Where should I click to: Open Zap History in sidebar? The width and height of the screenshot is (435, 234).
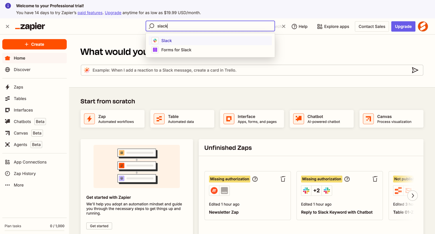35,174
